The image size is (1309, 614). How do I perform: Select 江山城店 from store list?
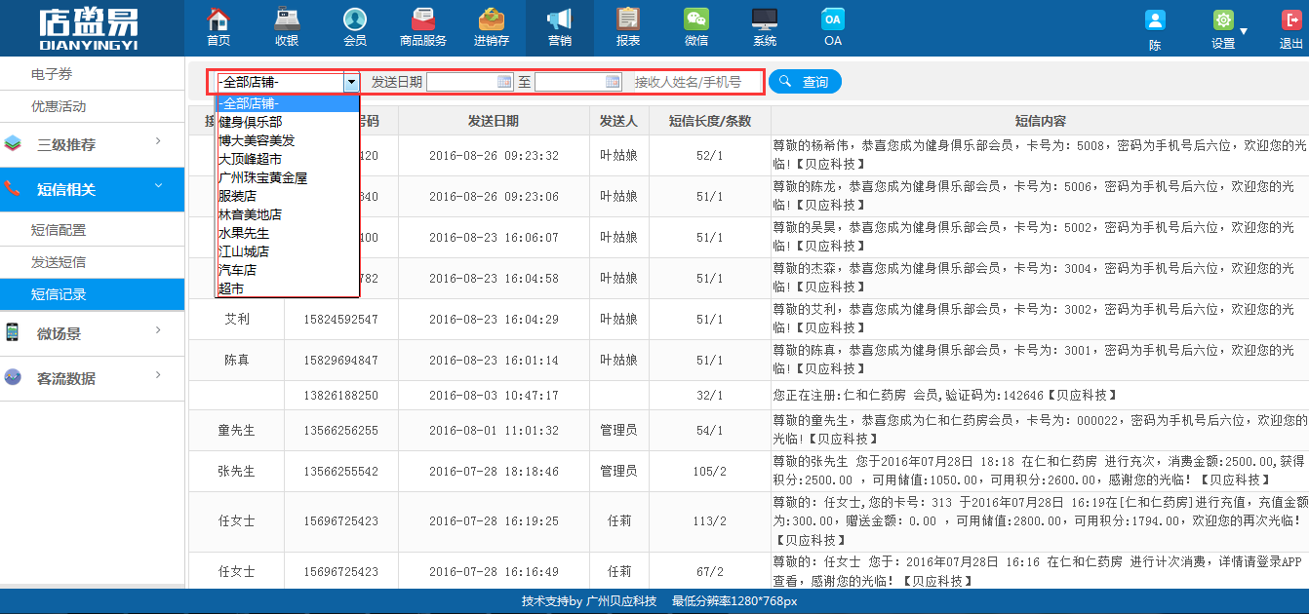288,251
